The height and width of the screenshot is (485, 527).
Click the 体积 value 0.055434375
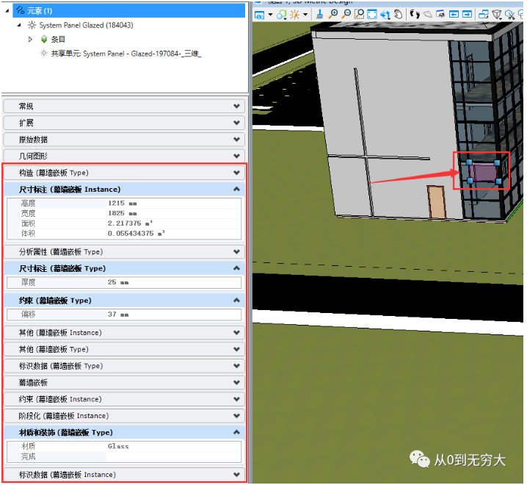(x=173, y=234)
